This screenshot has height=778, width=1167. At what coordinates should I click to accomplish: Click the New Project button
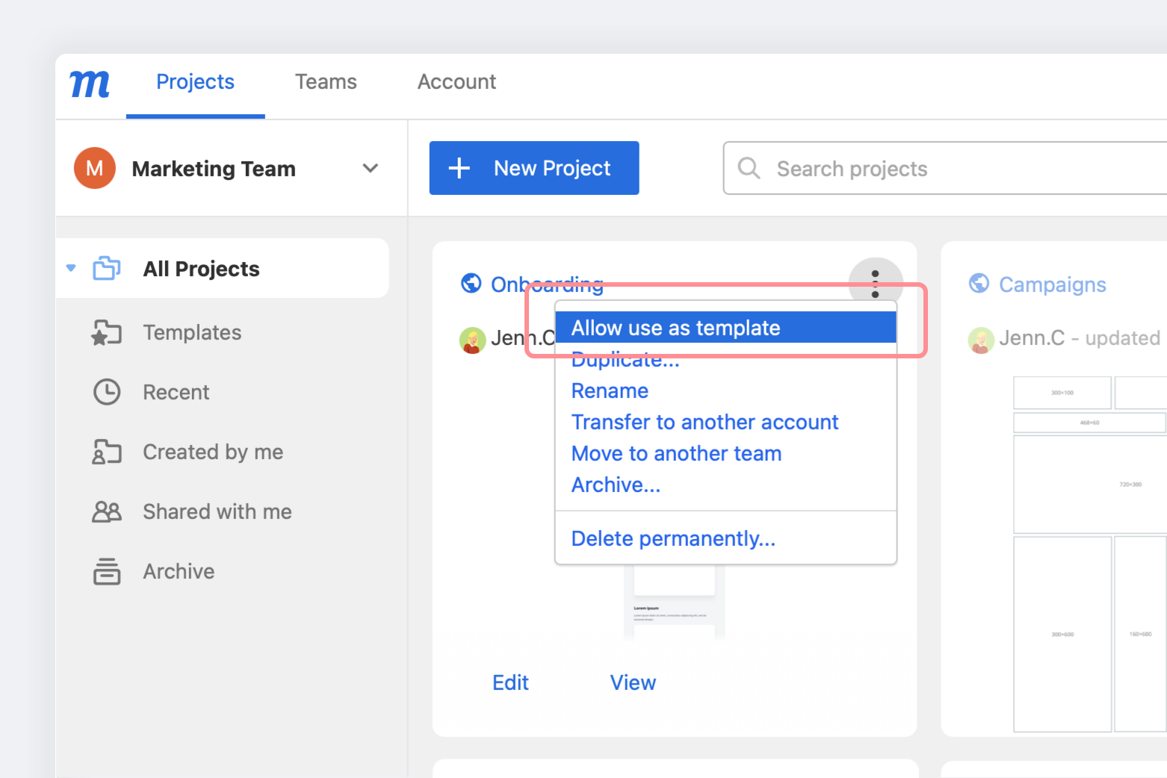pyautogui.click(x=533, y=167)
